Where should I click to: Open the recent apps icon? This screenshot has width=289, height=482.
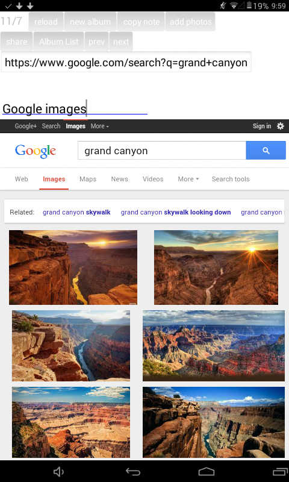coord(280,472)
